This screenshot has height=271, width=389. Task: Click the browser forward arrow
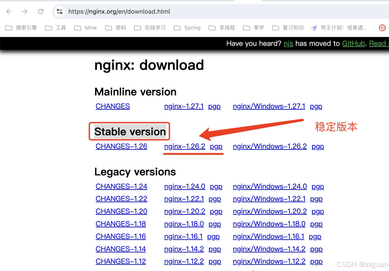click(x=25, y=11)
